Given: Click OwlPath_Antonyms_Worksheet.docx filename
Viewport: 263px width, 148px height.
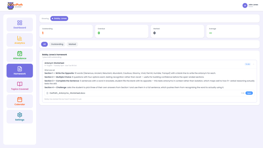Looking at the screenshot, I should [x=67, y=93].
